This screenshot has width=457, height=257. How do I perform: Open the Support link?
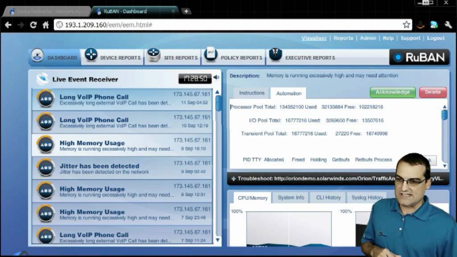pos(411,38)
